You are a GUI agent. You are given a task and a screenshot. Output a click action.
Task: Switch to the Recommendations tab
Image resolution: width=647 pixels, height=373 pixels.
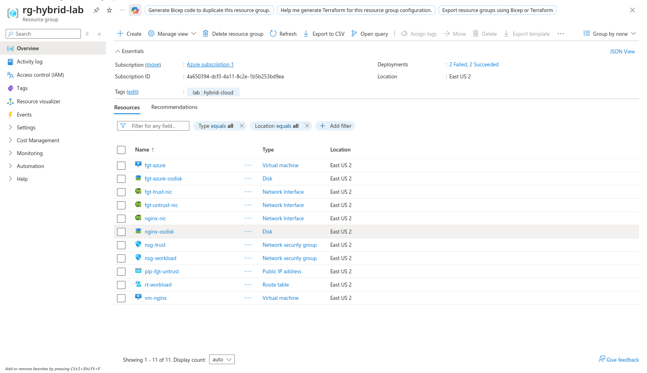point(174,107)
